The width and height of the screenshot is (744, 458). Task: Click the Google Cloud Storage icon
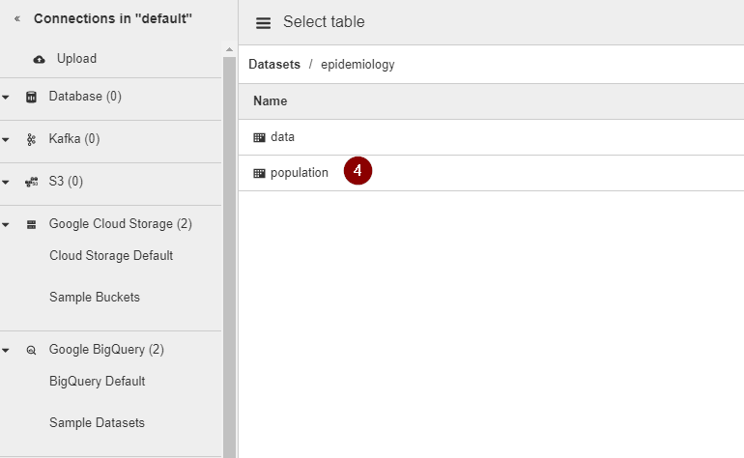(31, 224)
